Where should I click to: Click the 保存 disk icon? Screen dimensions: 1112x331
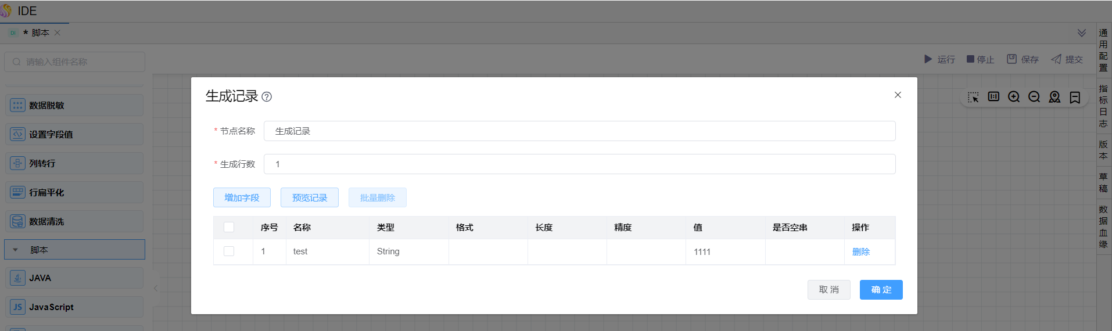tap(1011, 59)
